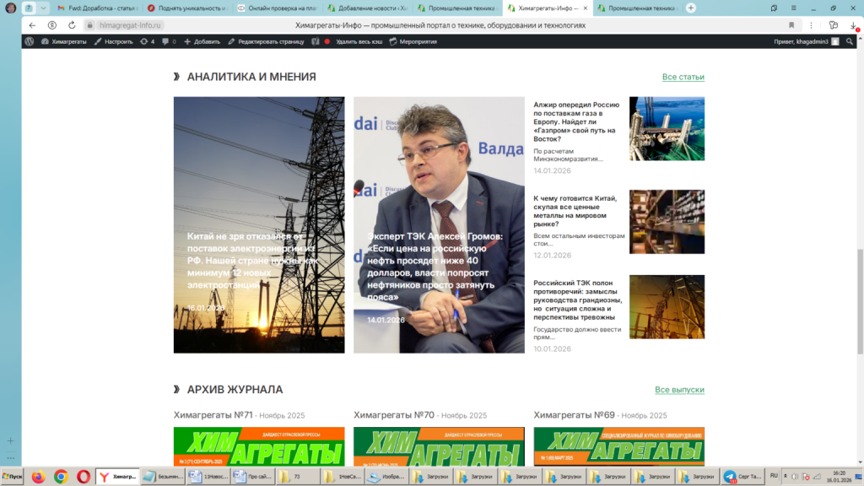This screenshot has width=864, height=486.
Task: Open the comments bubble in admin bar
Action: (167, 41)
